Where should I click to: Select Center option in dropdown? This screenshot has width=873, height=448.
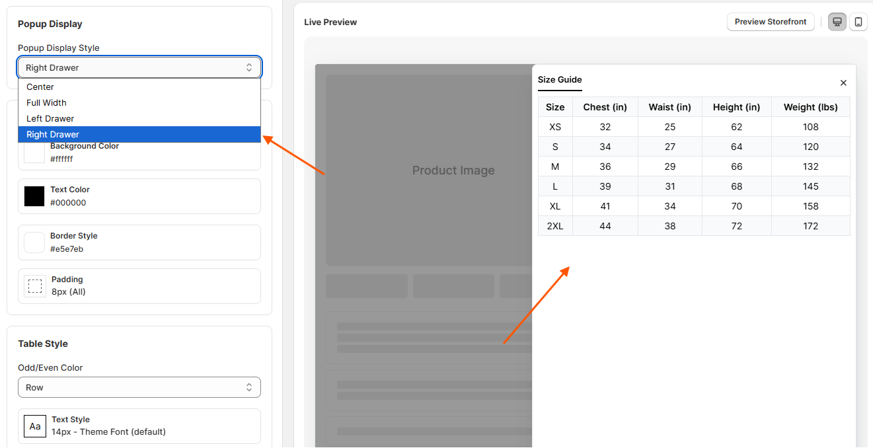(x=139, y=87)
